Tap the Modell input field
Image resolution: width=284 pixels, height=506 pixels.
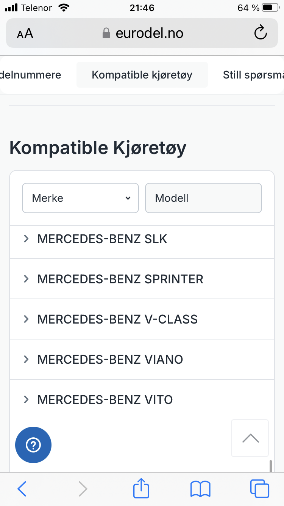coord(203,198)
